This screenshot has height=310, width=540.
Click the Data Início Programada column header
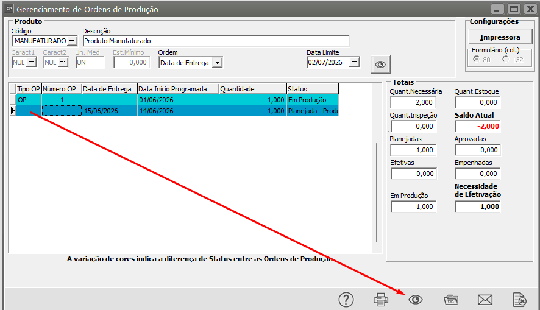click(178, 89)
